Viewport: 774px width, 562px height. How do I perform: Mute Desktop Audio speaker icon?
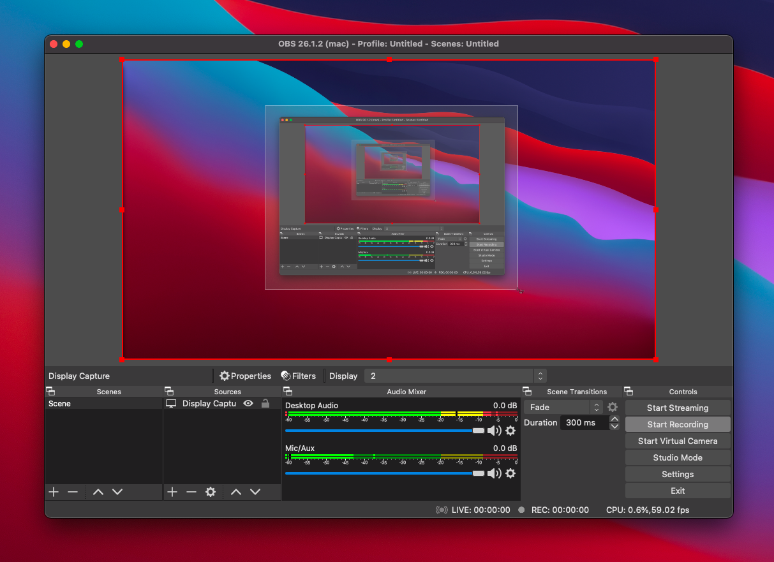coord(494,431)
